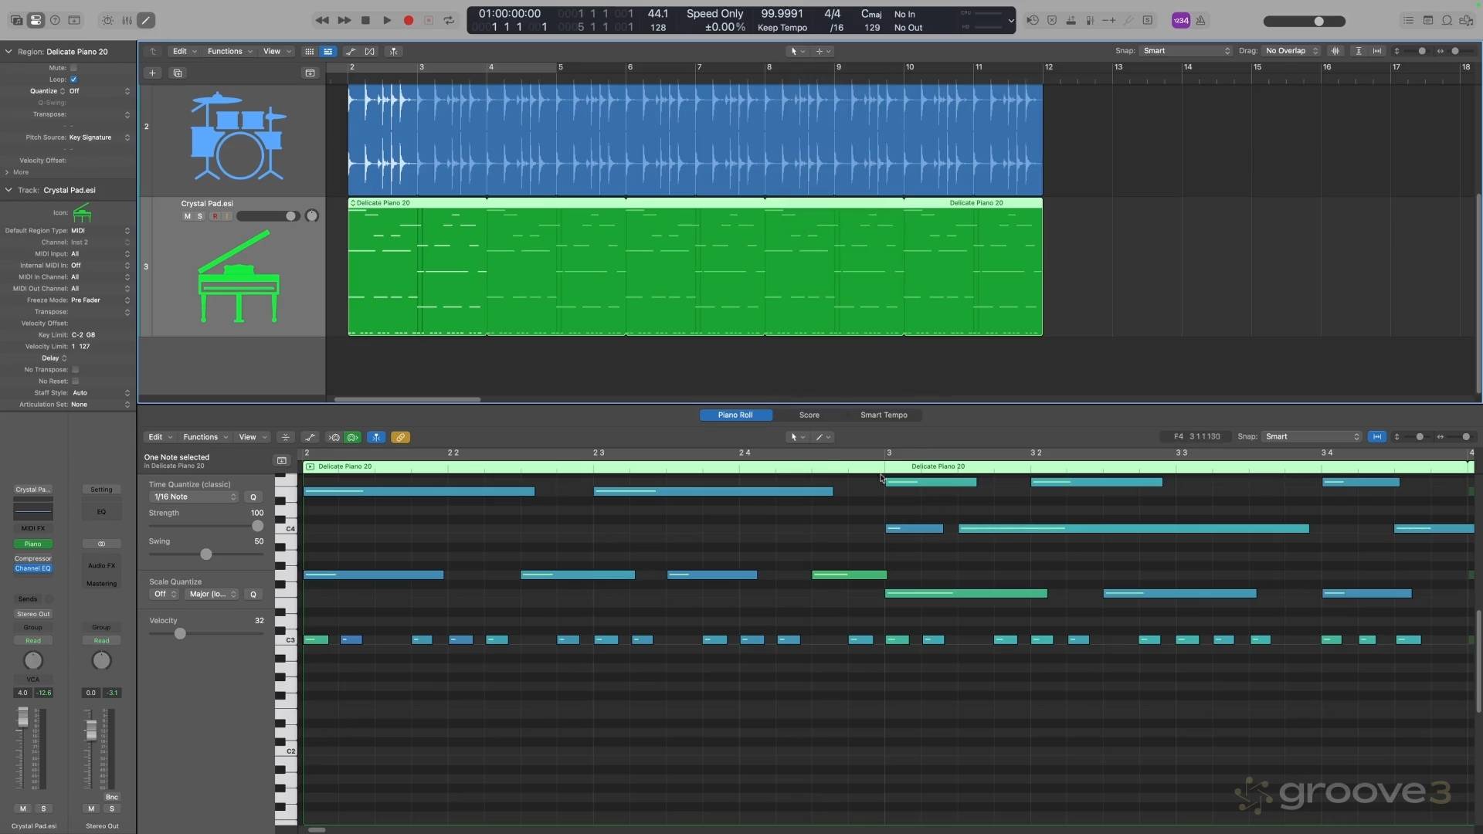Viewport: 1483px width, 834px height.
Task: Open the Piano Roll Functions menu
Action: 205,437
